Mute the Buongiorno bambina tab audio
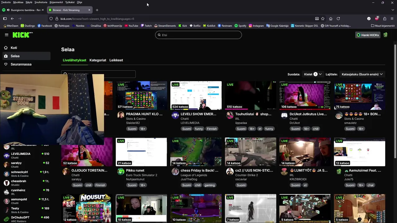 (x=8, y=10)
